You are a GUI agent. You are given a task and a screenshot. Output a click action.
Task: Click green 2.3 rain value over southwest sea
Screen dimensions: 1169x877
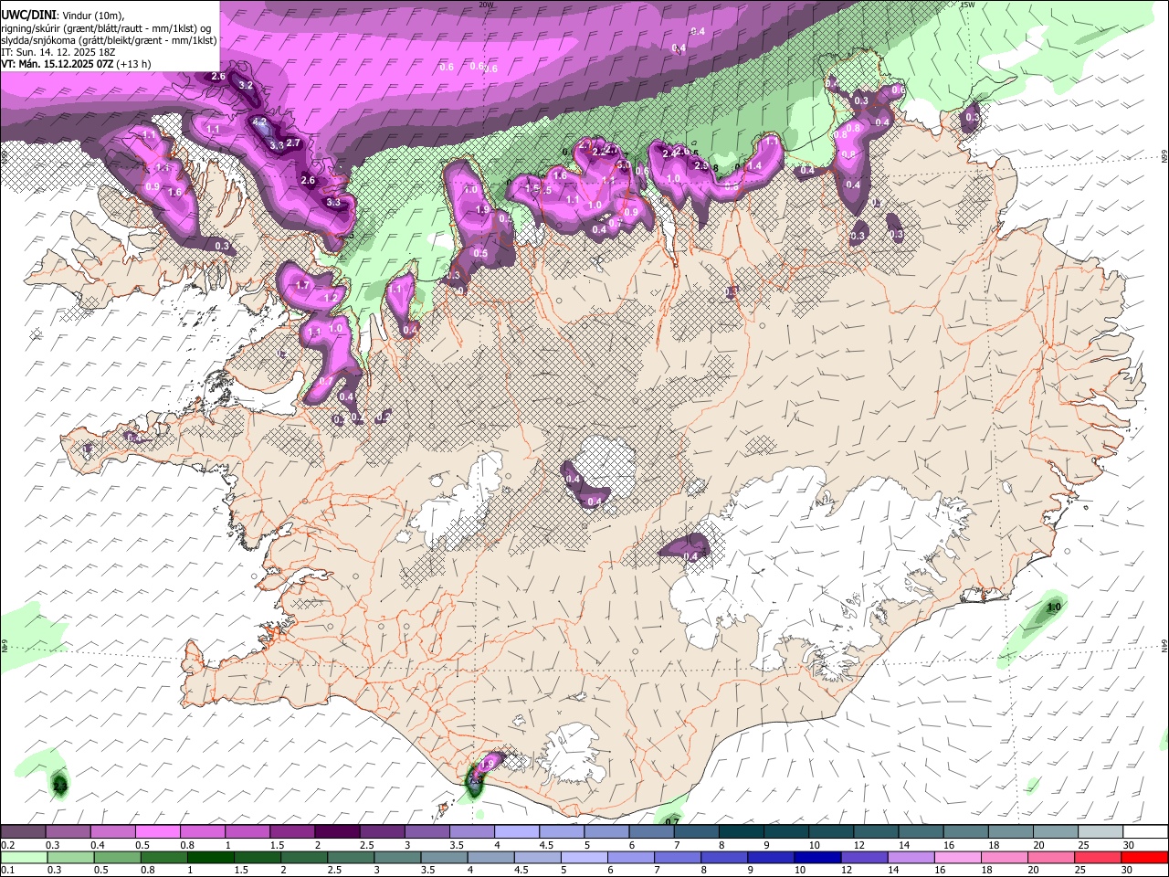click(x=60, y=786)
